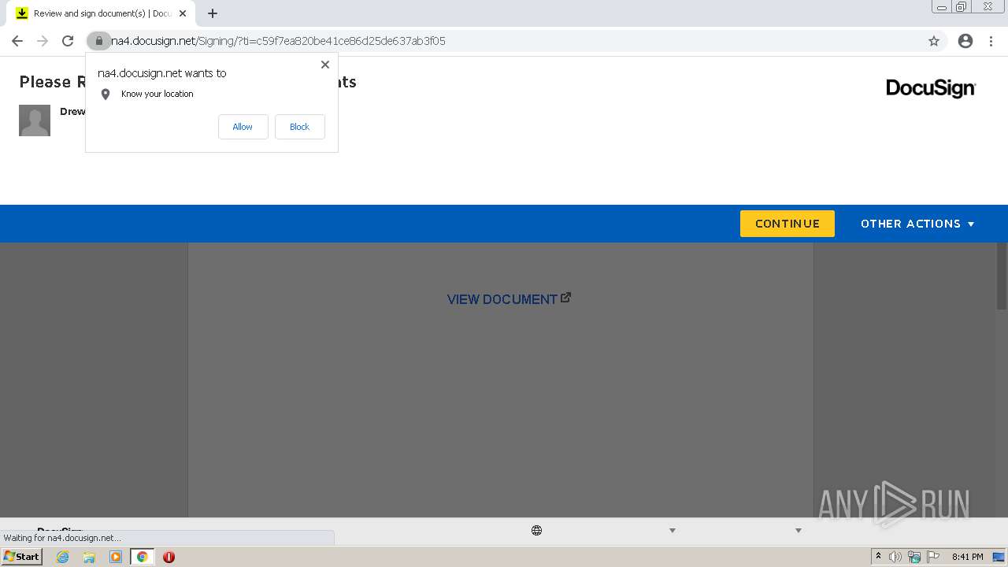Switch to Chrome in the taskbar
Screen dimensions: 1008x567
point(143,557)
